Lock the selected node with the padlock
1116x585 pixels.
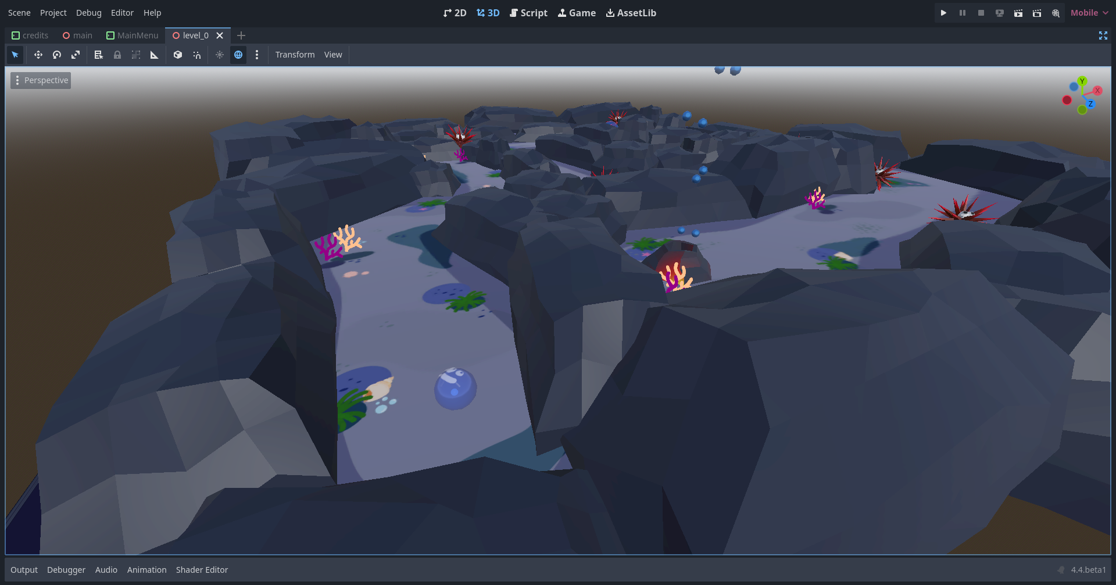[117, 55]
